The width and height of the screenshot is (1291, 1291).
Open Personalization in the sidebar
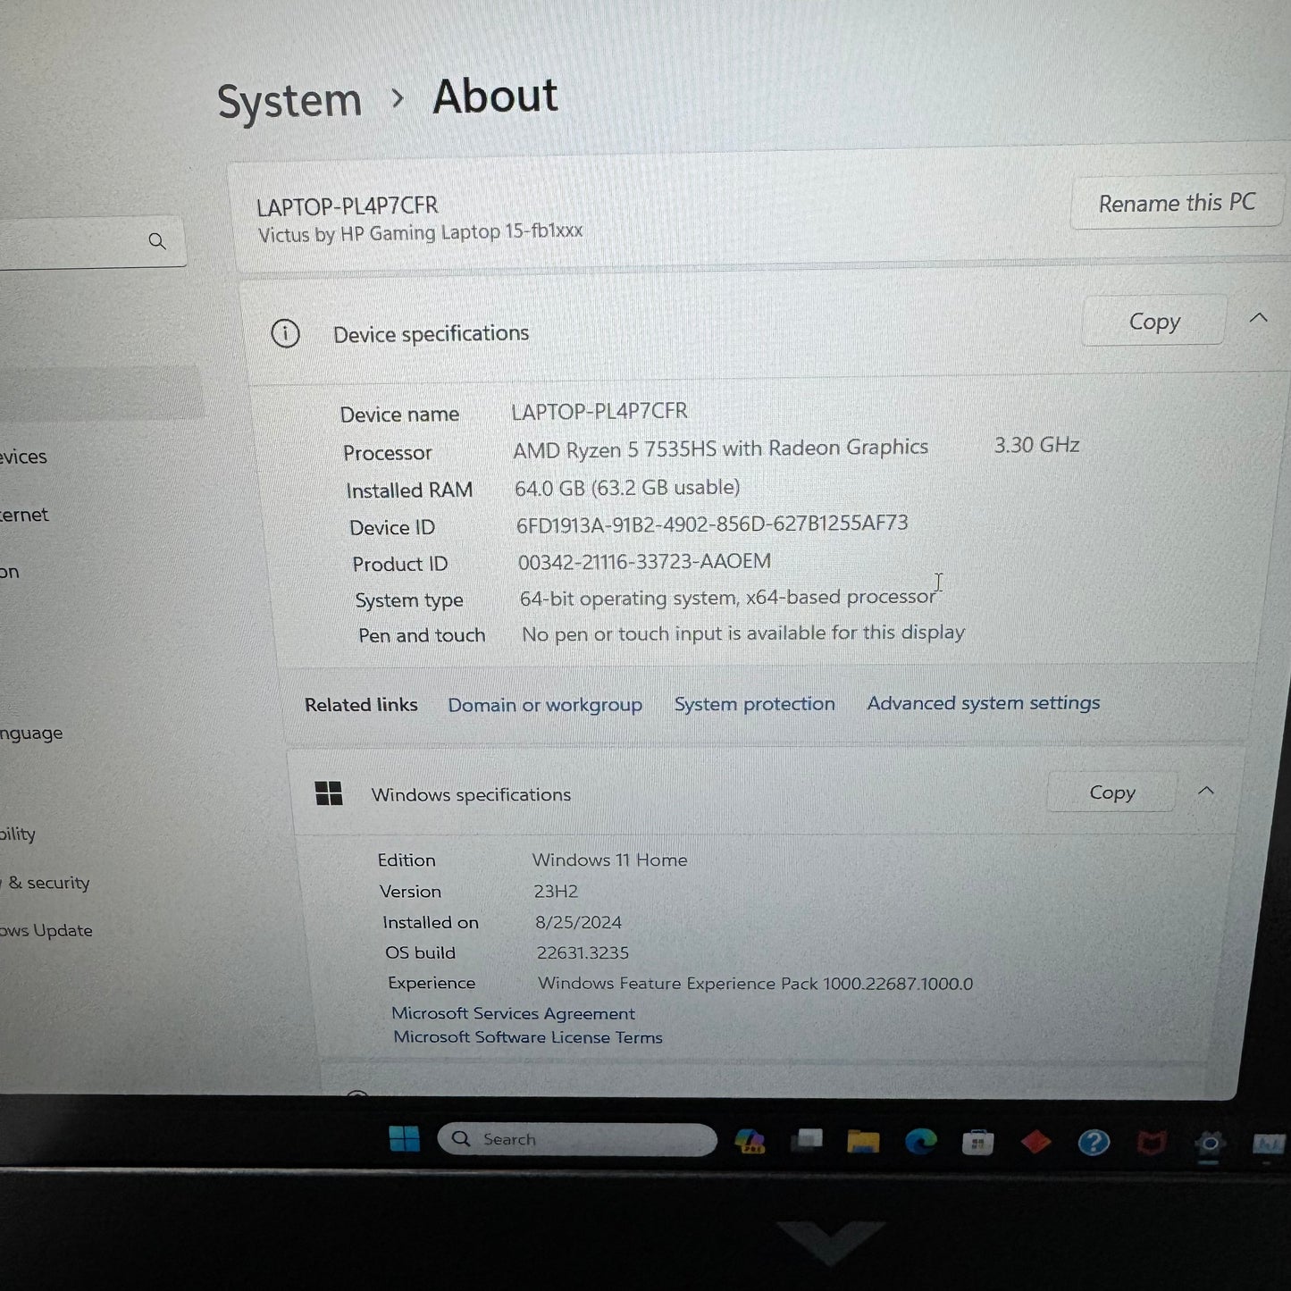[x=9, y=572]
